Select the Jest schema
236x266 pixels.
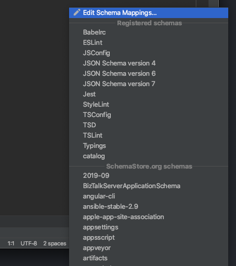click(148, 94)
